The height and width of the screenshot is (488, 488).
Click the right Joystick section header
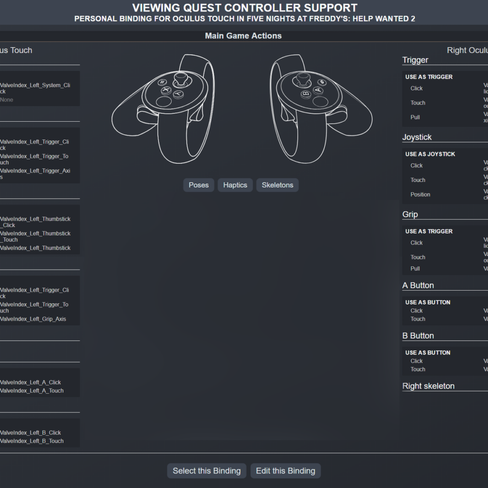tap(416, 137)
